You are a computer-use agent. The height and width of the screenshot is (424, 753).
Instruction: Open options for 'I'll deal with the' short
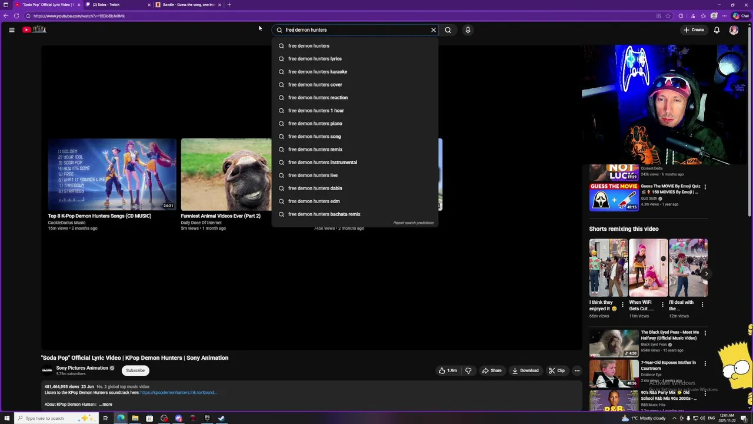point(702,305)
